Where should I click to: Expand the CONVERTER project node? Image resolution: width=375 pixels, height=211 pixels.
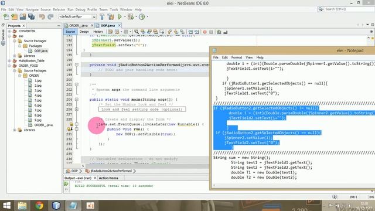(9, 31)
